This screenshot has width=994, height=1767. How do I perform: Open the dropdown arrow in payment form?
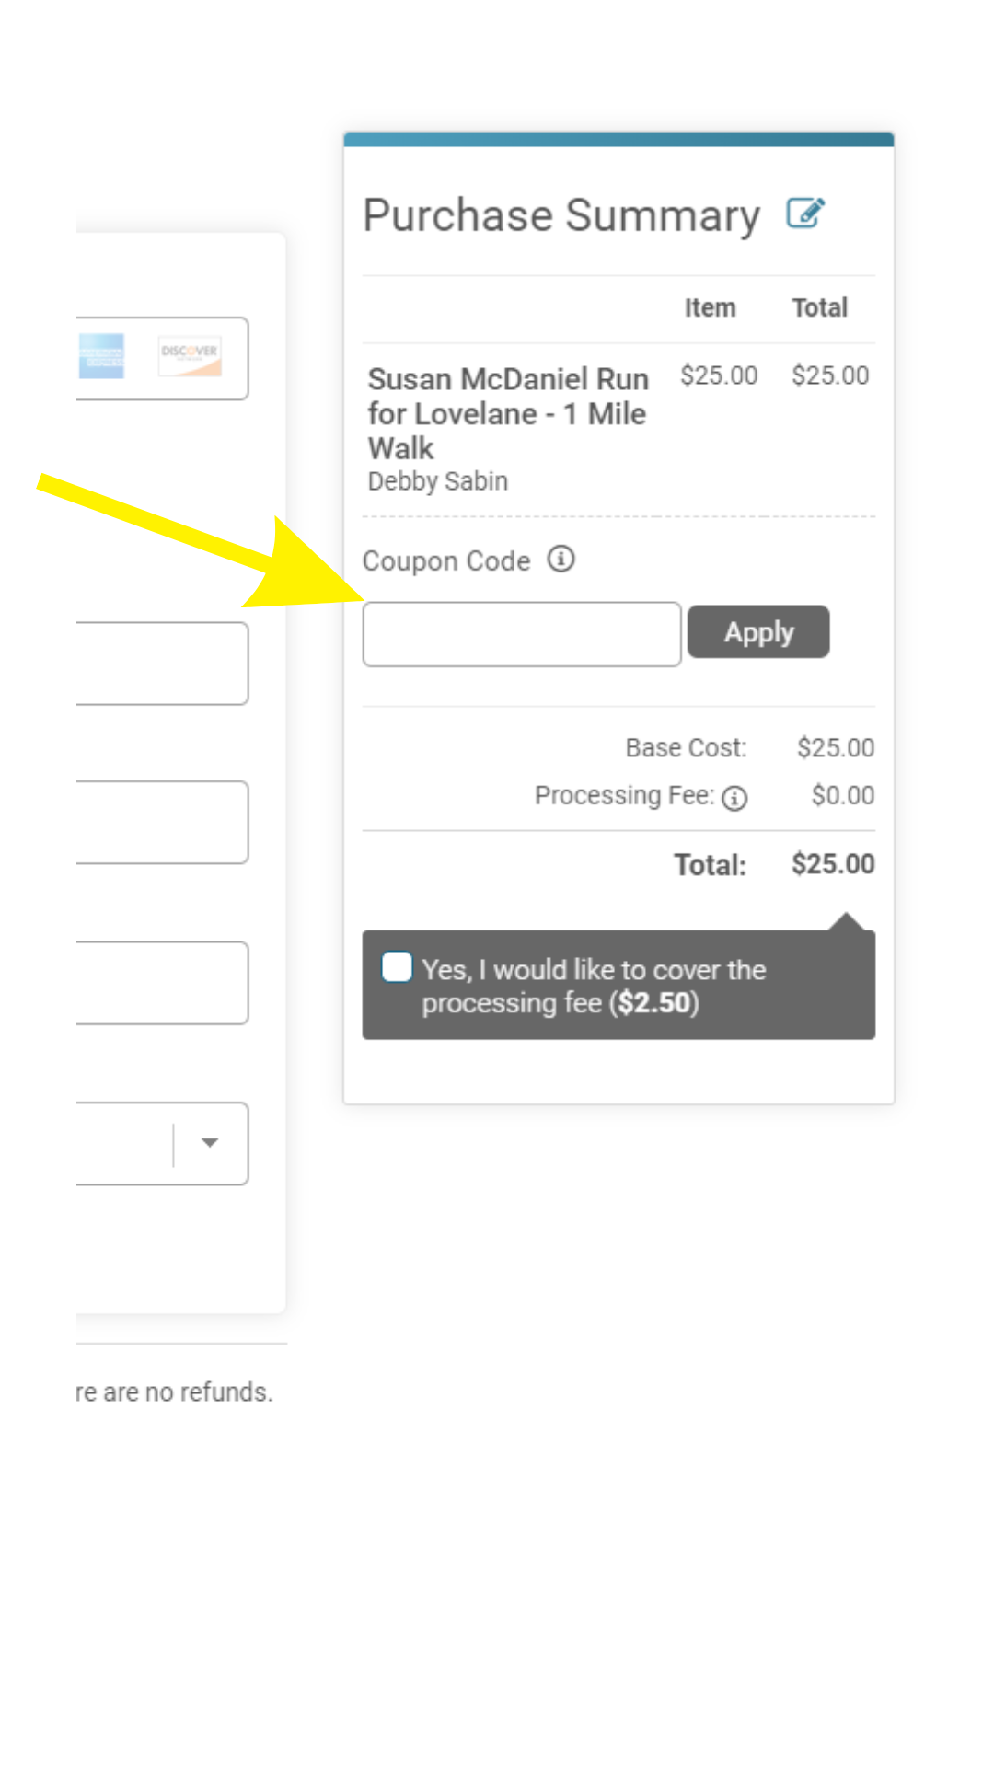210,1143
